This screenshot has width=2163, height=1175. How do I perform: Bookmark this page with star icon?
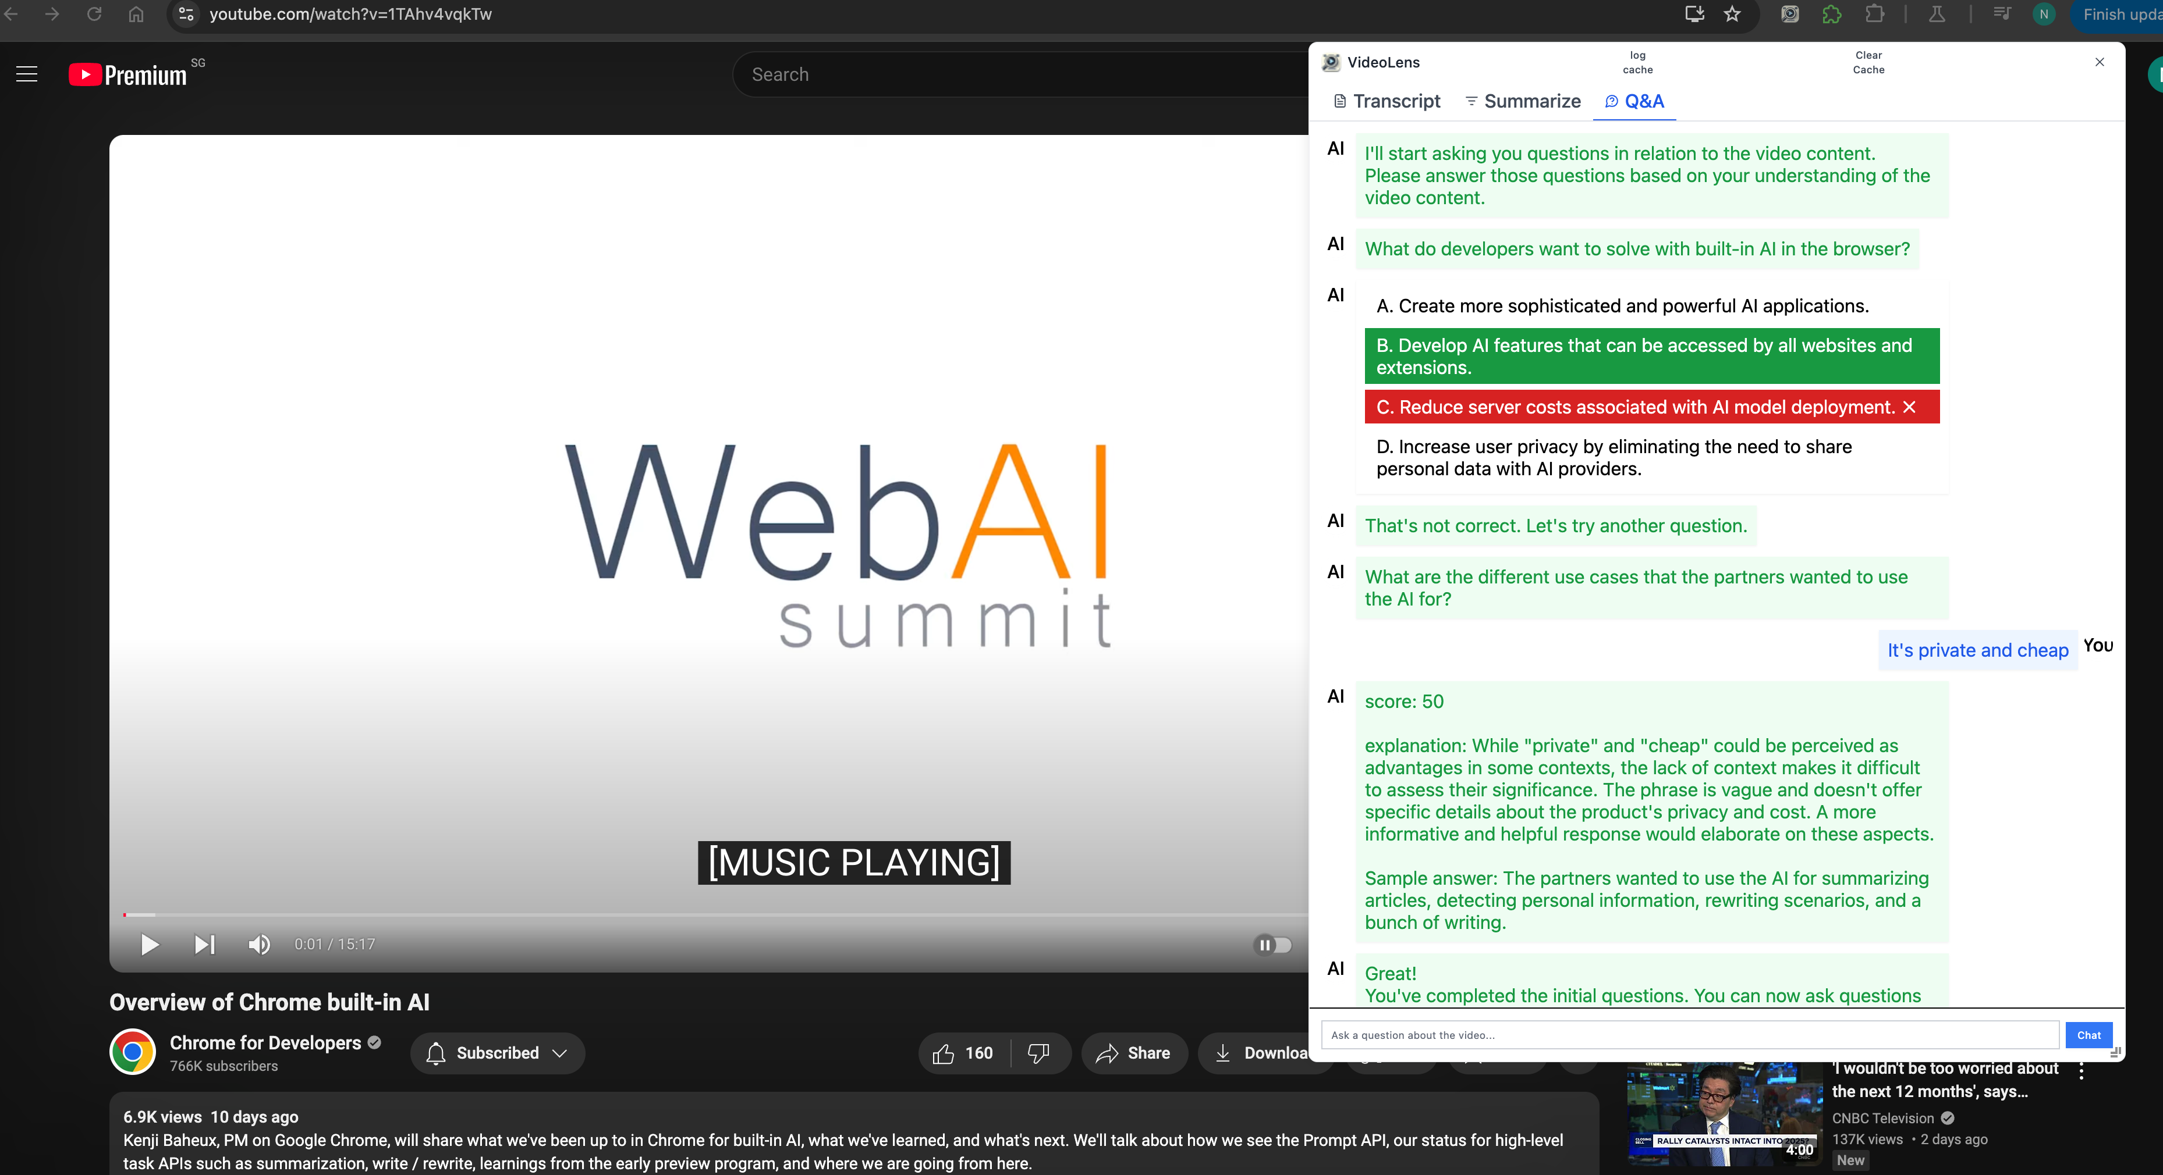[1732, 15]
